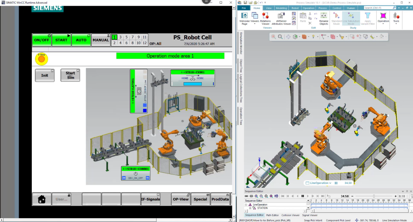The image size is (413, 222).
Task: Click the Rename Objects tool
Action: 324,18
